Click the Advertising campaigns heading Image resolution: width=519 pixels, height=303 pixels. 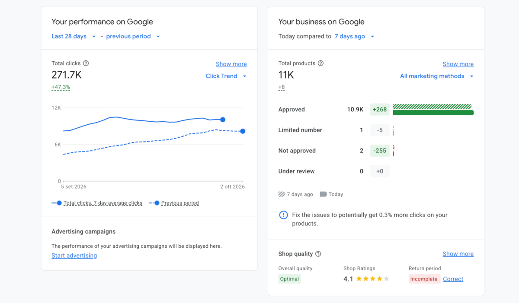click(x=83, y=232)
